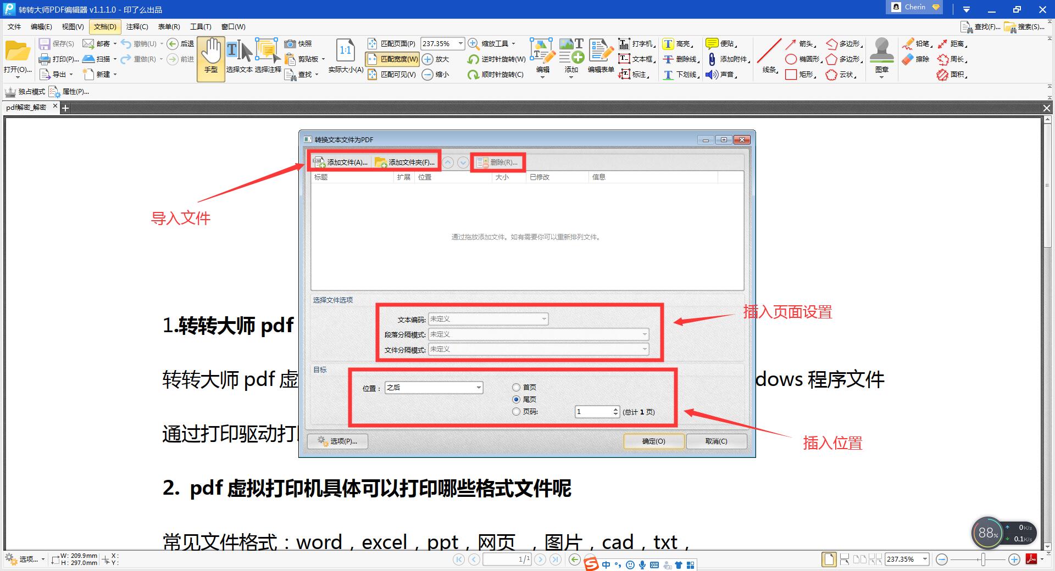Expand the 导出 dropdown arrow

pyautogui.click(x=71, y=74)
